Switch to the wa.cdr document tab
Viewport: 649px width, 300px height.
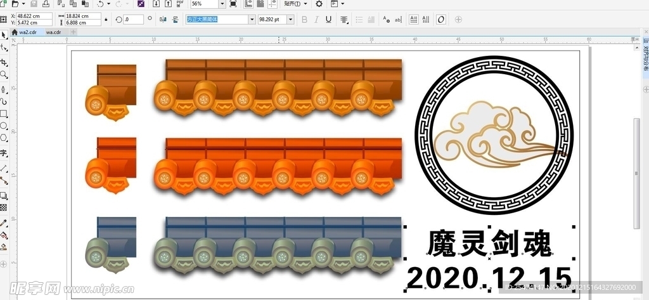[x=53, y=32]
